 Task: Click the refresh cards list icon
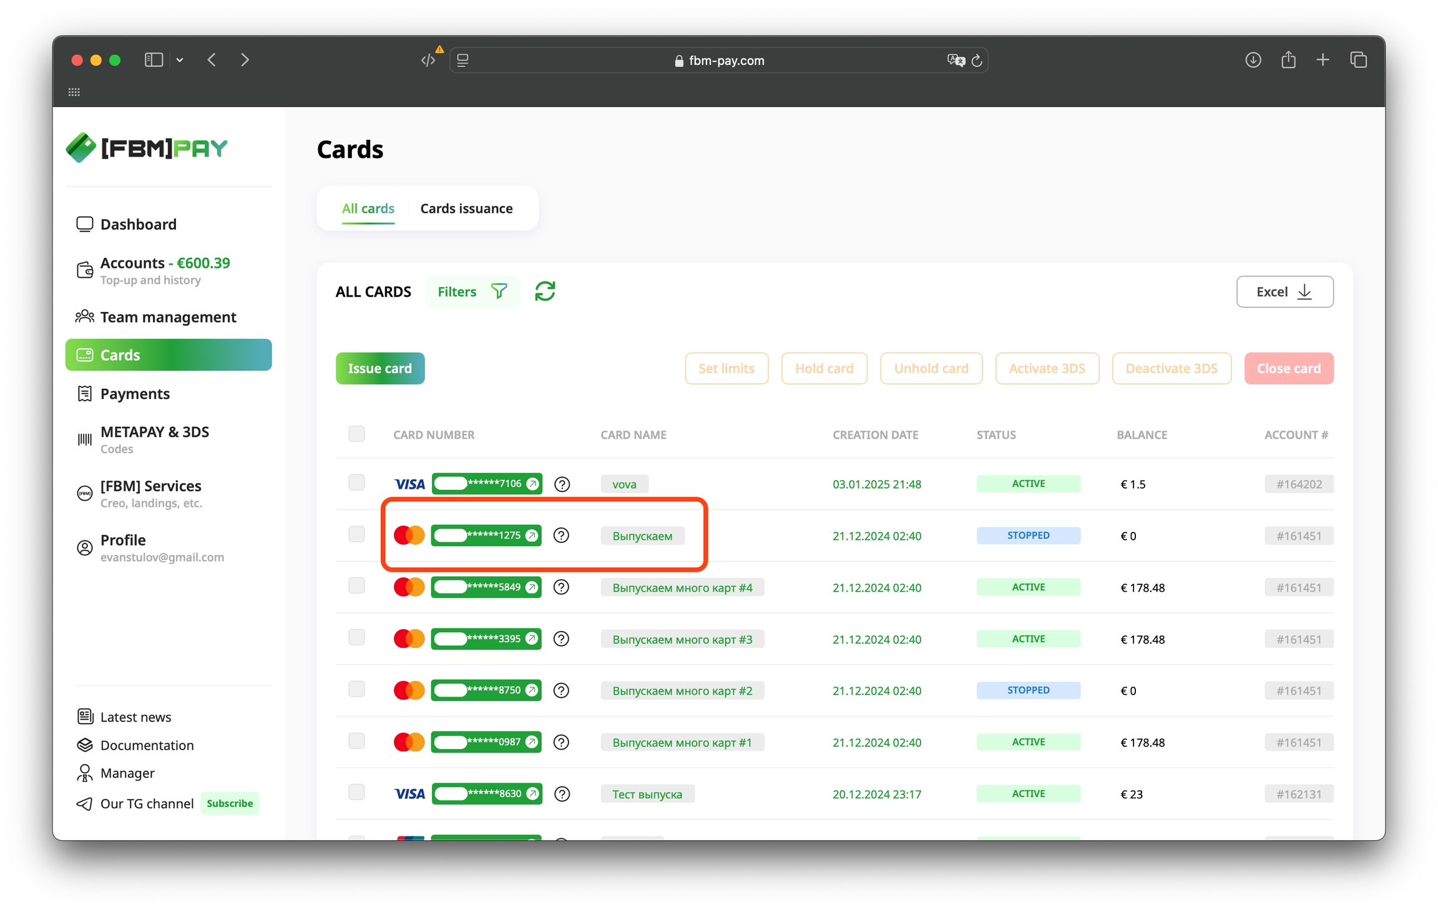[x=545, y=291]
